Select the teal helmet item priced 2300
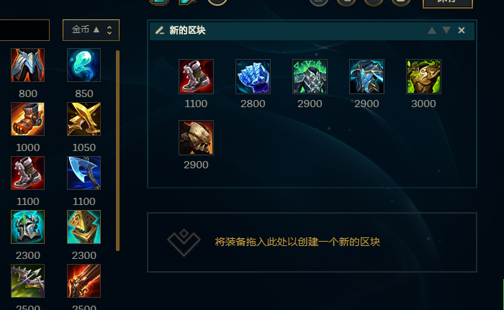Screen dimensions: 504x310 pos(27,227)
